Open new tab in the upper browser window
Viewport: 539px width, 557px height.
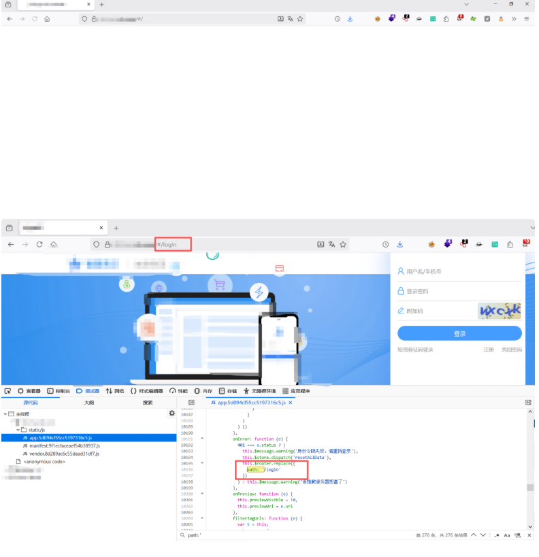[101, 5]
